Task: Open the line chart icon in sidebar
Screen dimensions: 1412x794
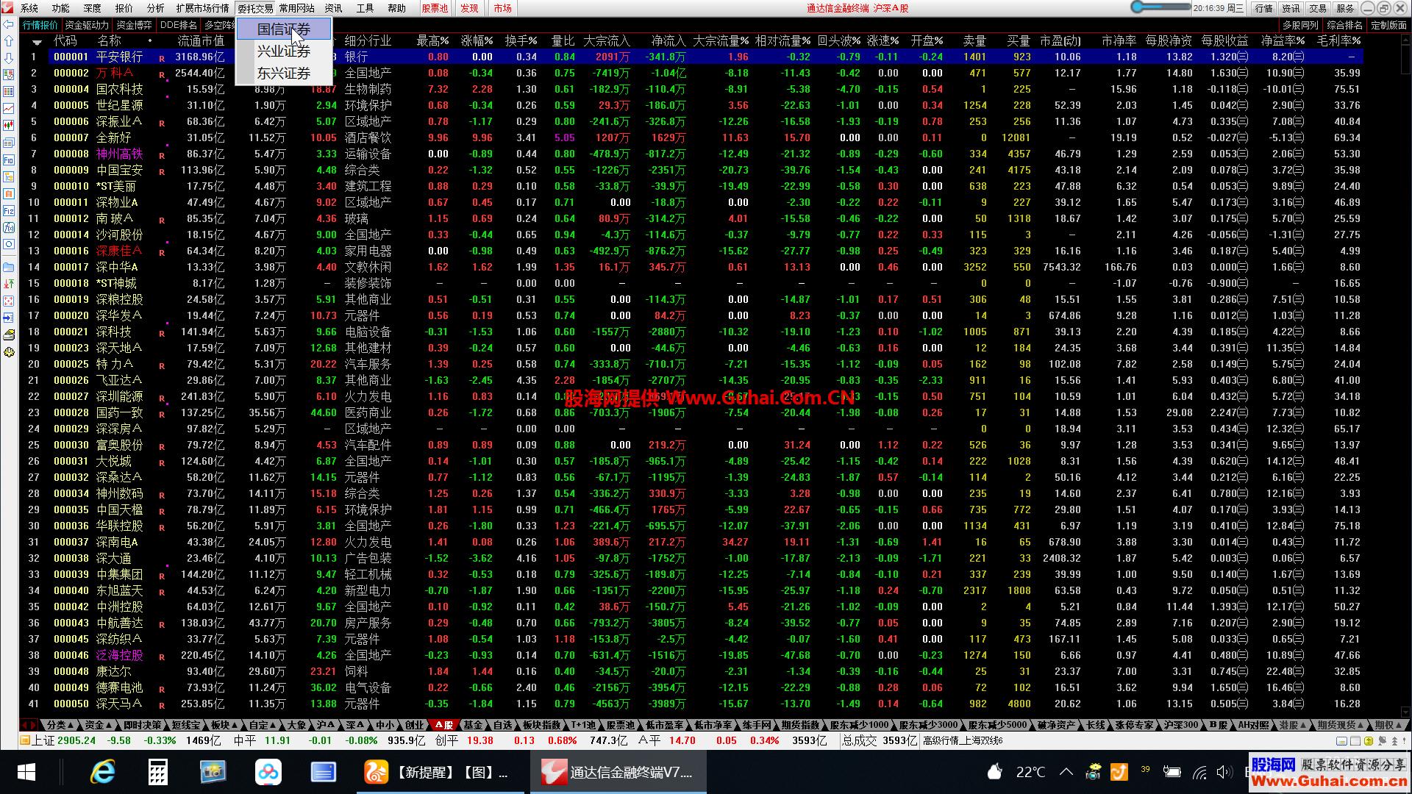Action: tap(9, 109)
